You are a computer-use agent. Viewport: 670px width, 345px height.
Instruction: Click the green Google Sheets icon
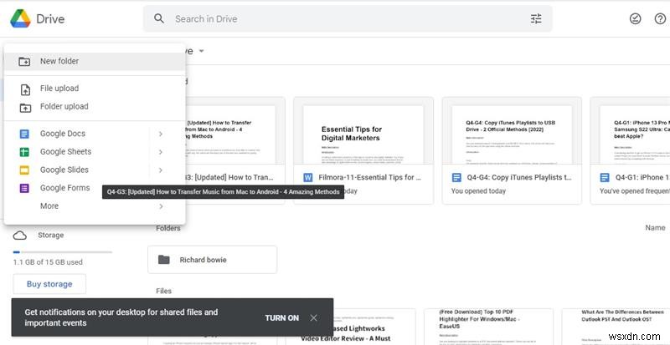(x=25, y=152)
